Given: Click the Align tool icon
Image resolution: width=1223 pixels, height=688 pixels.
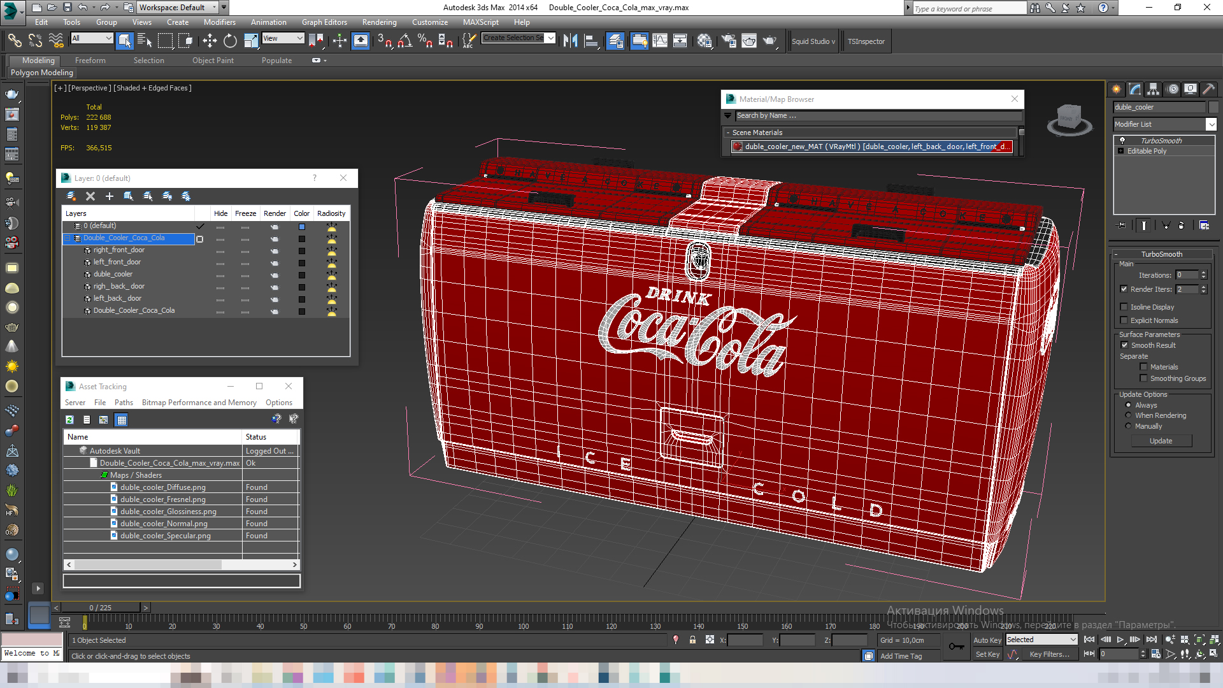Looking at the screenshot, I should pyautogui.click(x=591, y=41).
